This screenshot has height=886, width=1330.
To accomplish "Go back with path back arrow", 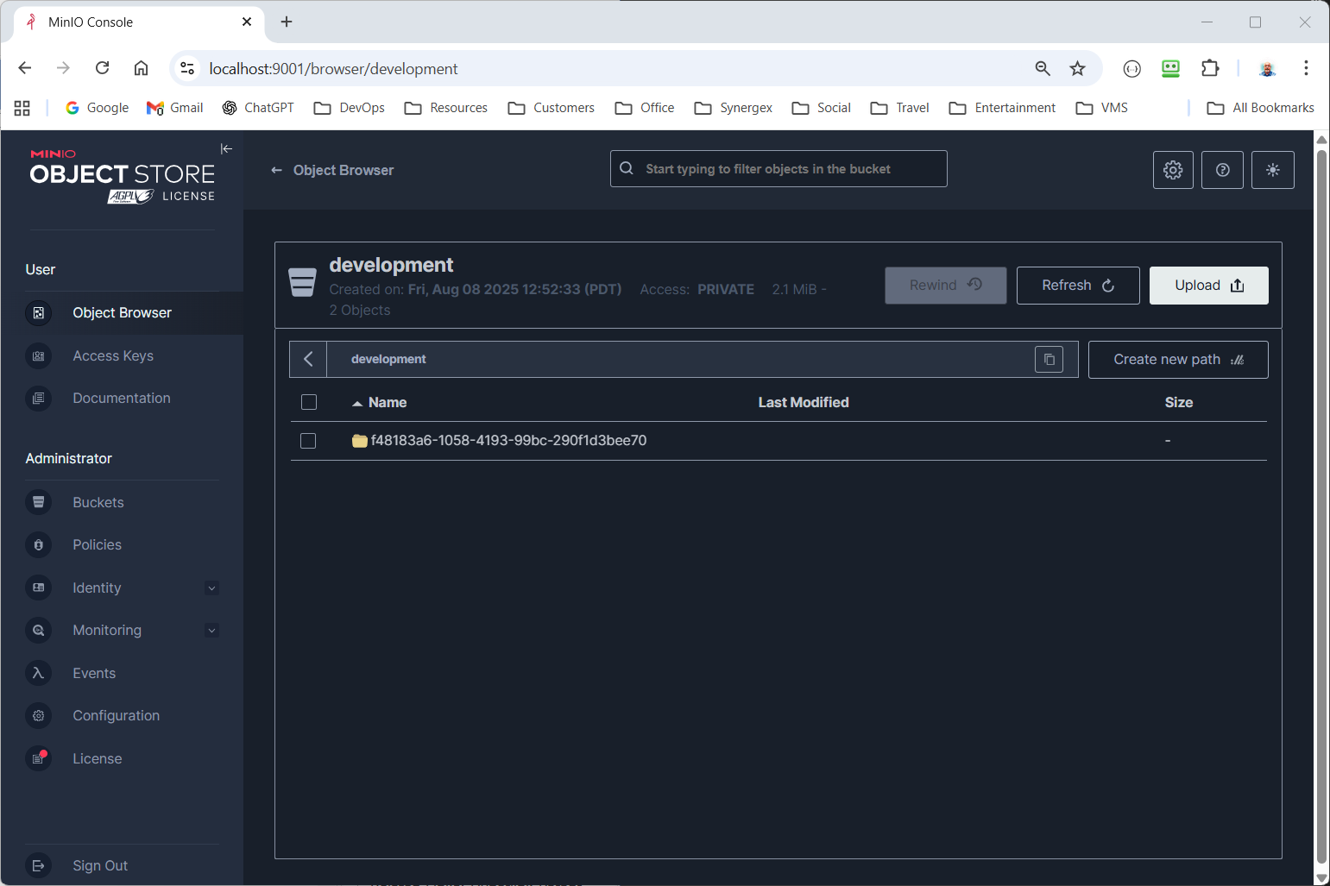I will coord(308,360).
